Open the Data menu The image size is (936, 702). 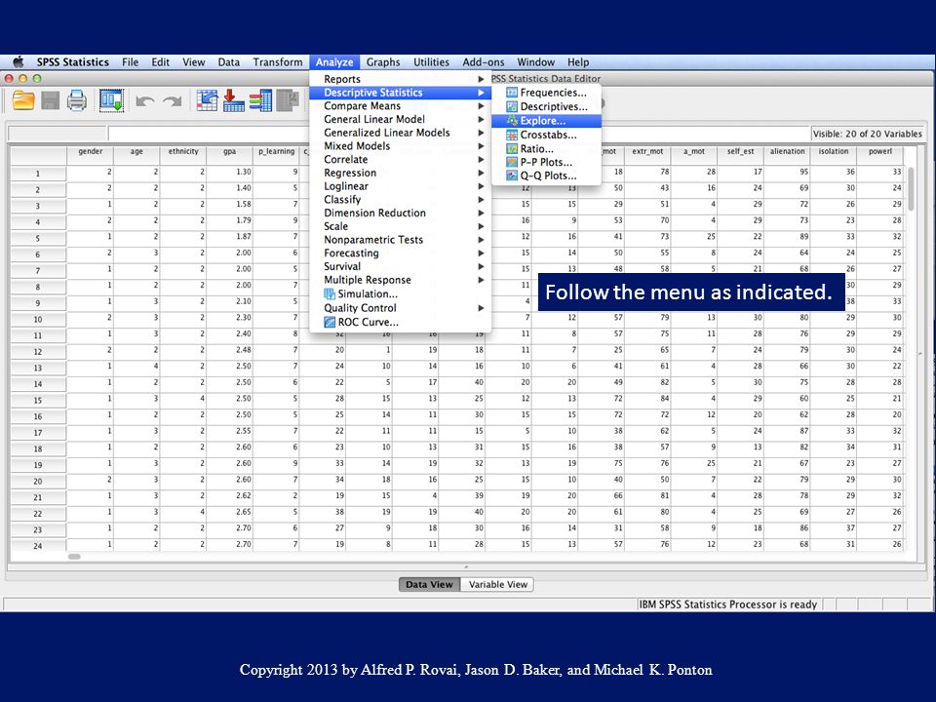[x=228, y=62]
